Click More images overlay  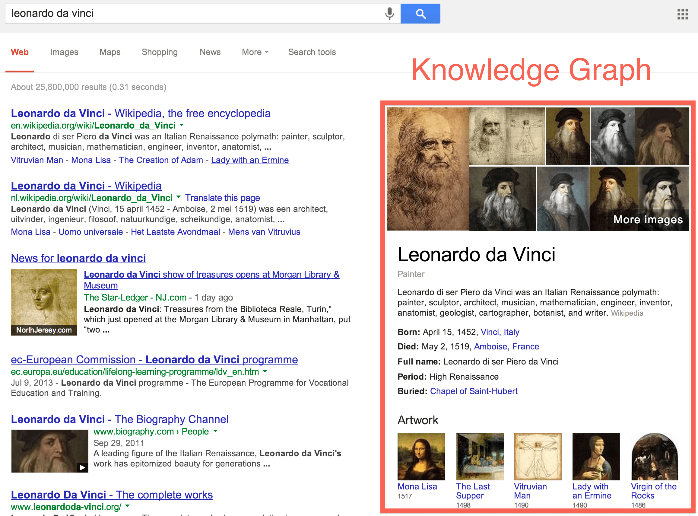click(x=648, y=220)
